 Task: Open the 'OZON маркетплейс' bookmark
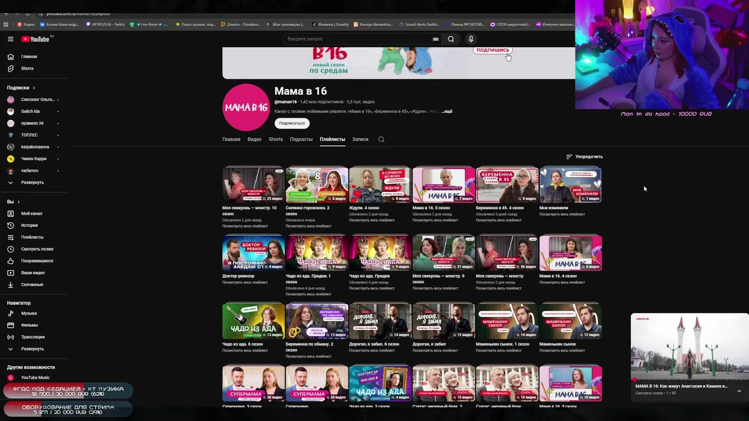[510, 25]
